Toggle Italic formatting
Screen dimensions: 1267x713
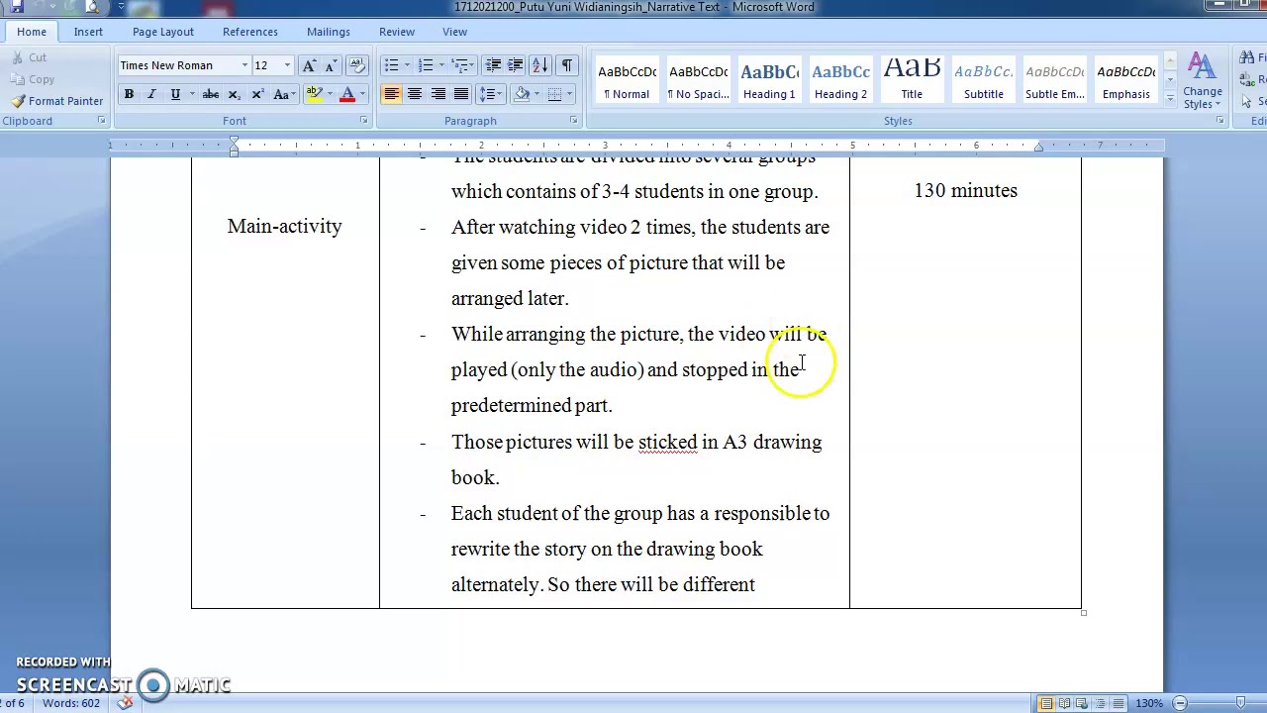[151, 94]
